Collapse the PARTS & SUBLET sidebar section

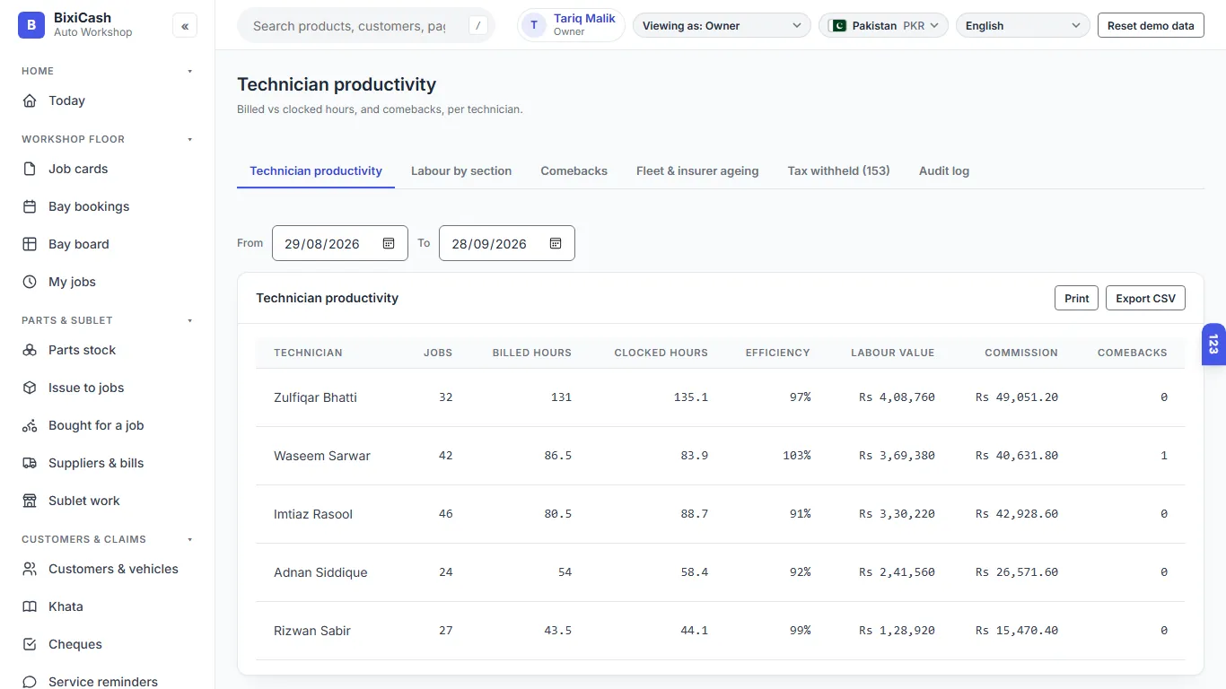(x=189, y=320)
